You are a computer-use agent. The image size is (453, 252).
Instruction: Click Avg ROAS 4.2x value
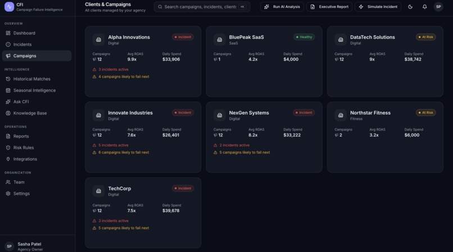(253, 59)
